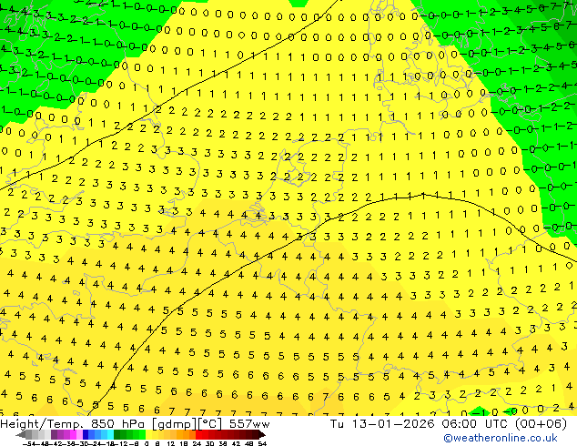
Task: Click the '54' label on the color scale
Action: 262,444
